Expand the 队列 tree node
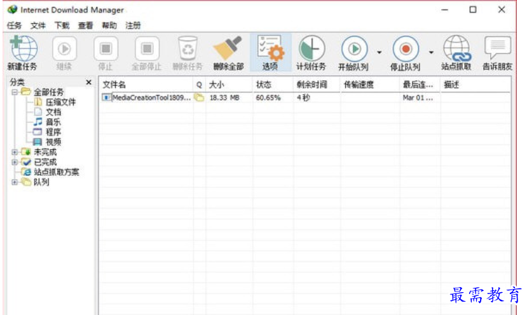 (15, 182)
